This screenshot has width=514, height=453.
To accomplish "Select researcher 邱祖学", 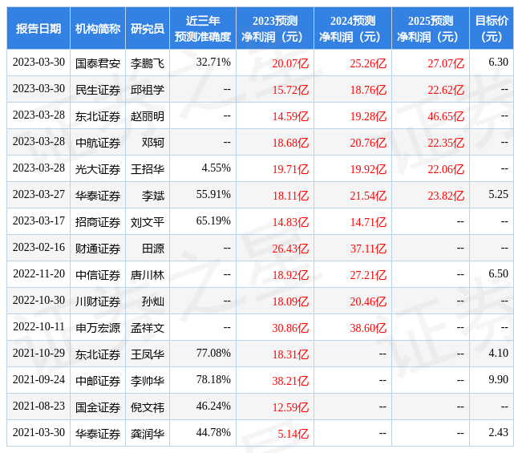I will point(148,90).
